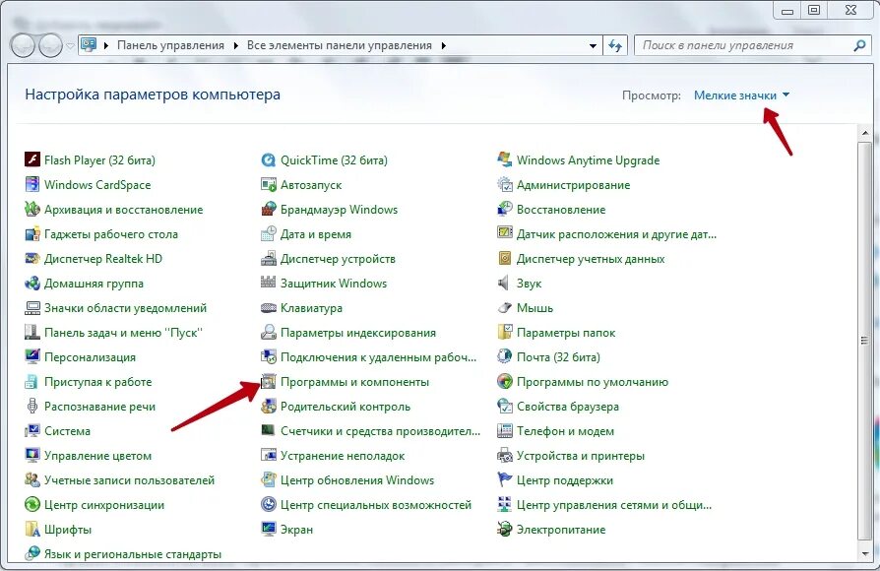
Task: Click the Программы по умолчанию icon
Action: click(x=505, y=382)
